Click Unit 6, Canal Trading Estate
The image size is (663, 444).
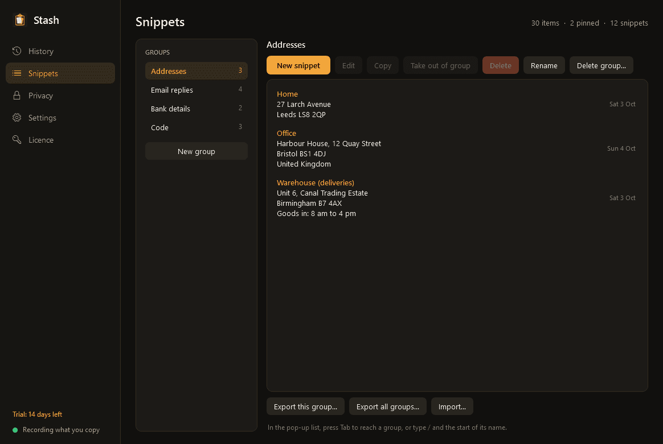point(322,193)
